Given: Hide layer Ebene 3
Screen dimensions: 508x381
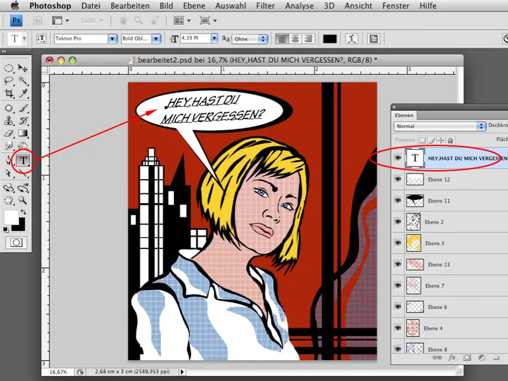Looking at the screenshot, I should click(x=398, y=243).
